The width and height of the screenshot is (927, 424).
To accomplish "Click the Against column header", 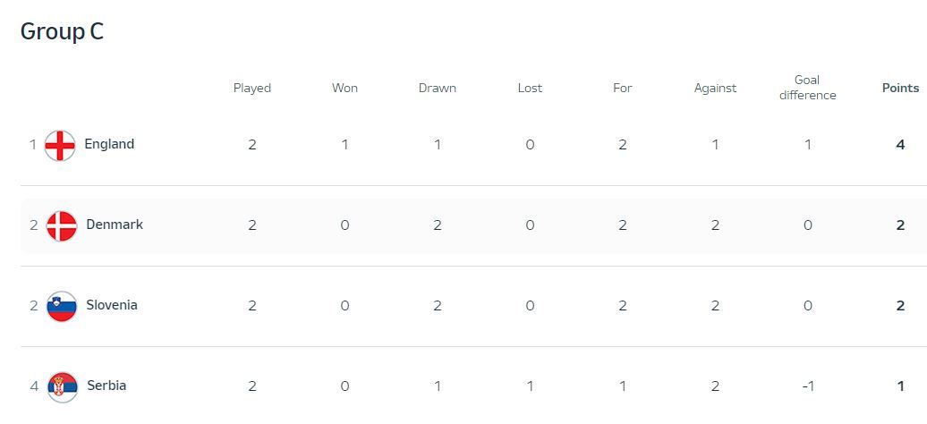I will click(715, 88).
